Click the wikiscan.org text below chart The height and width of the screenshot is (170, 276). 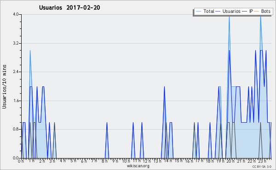pos(138,166)
